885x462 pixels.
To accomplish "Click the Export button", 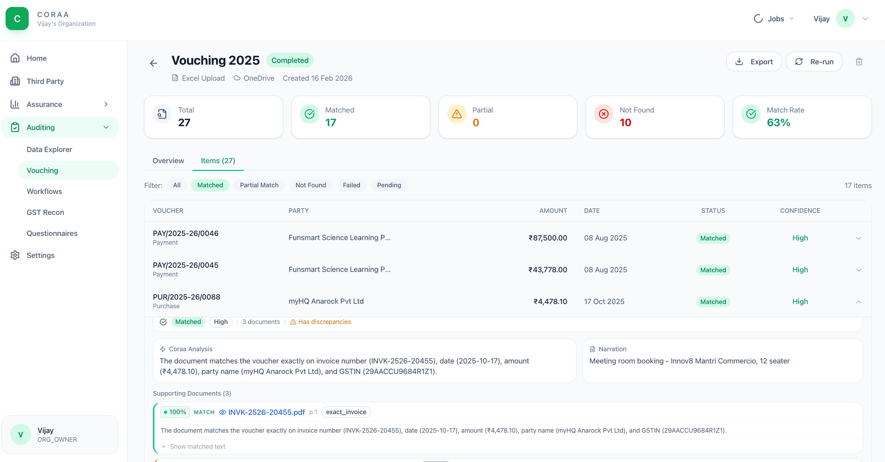I will coord(754,62).
